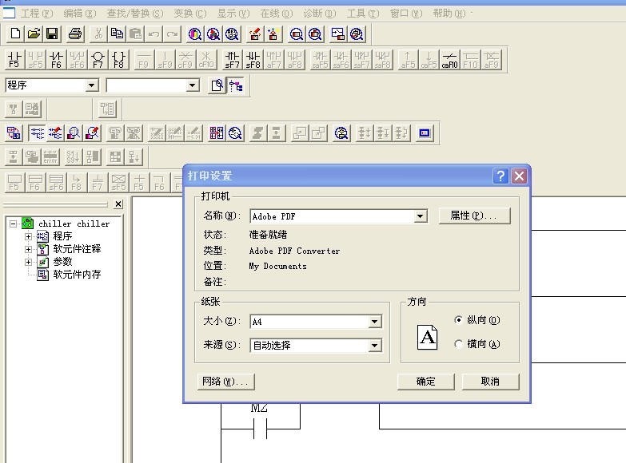Click the 属性 printer properties button
Screen dimensions: 626x463
pos(473,216)
